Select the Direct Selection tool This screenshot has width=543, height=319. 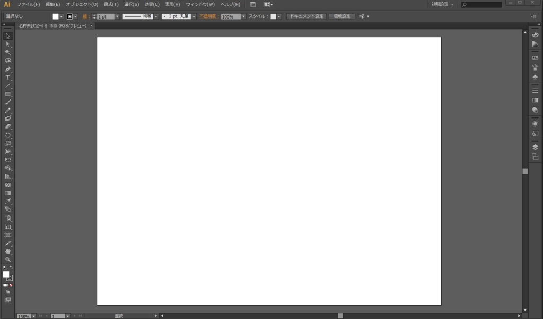click(7, 44)
